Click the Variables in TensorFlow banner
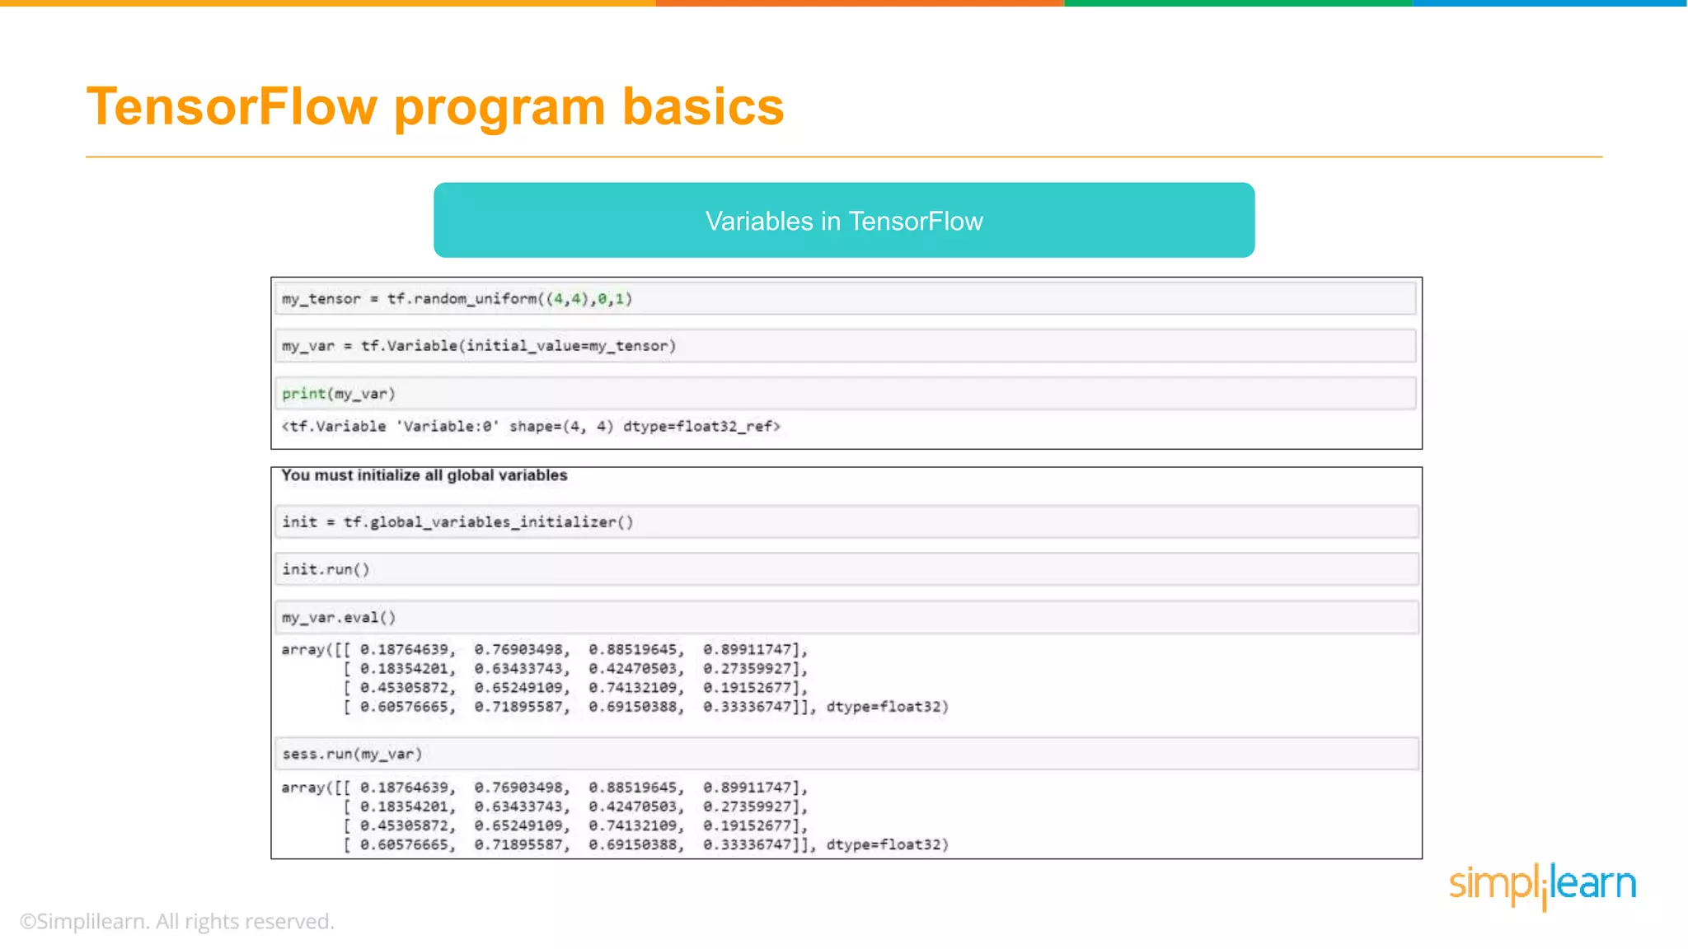 [844, 220]
